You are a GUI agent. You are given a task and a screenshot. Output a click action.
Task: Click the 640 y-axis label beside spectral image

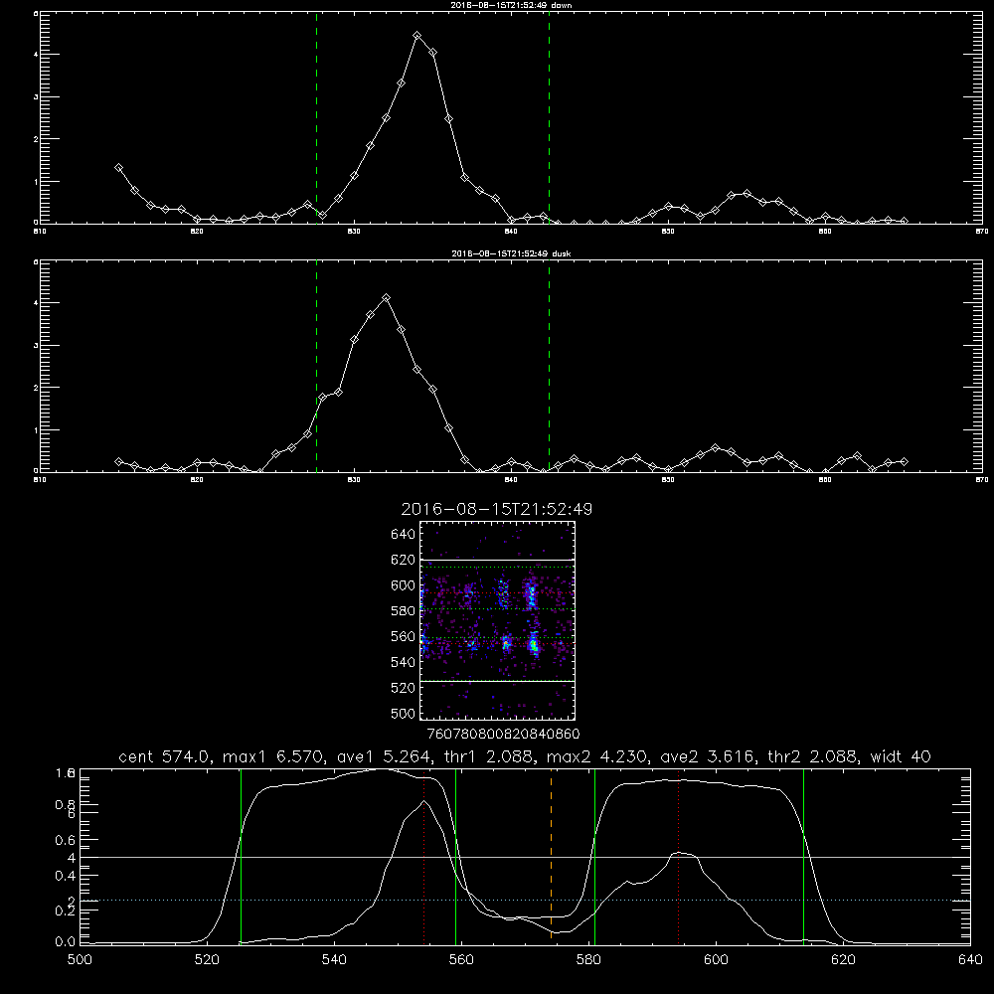pyautogui.click(x=404, y=534)
